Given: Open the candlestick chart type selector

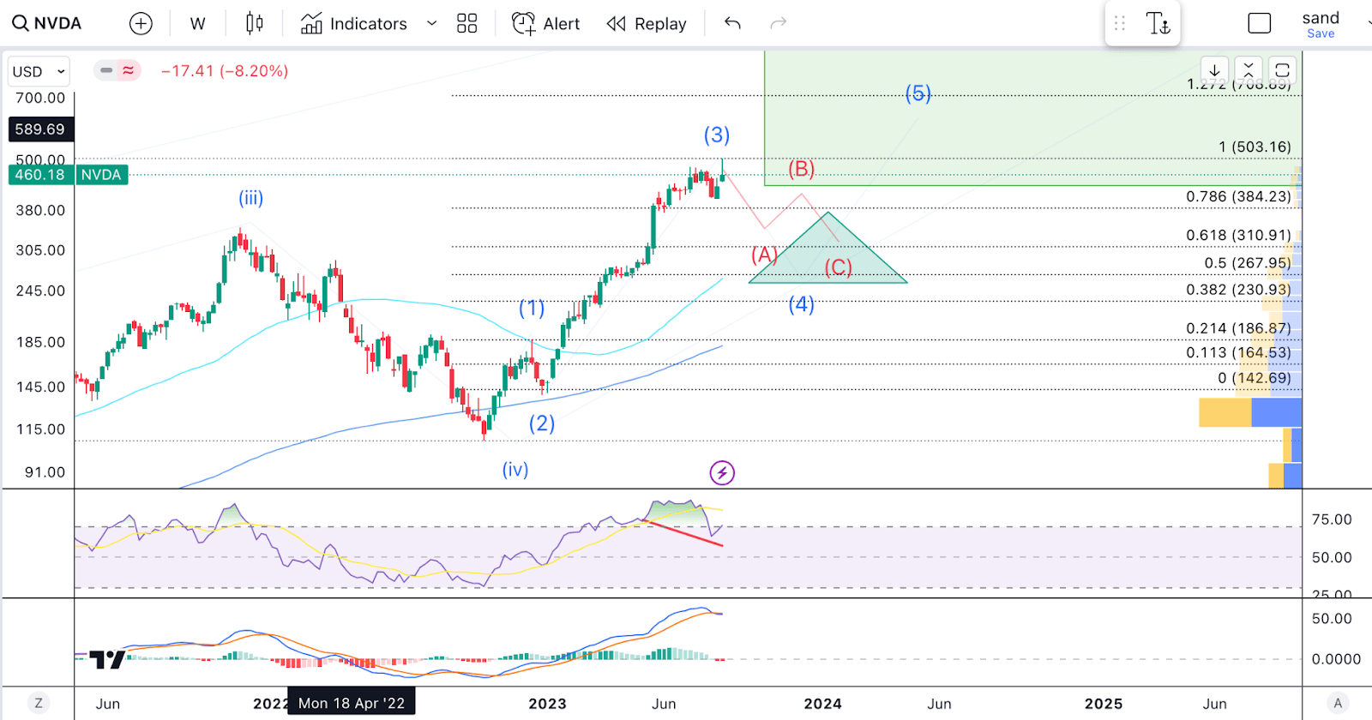Looking at the screenshot, I should pyautogui.click(x=254, y=23).
